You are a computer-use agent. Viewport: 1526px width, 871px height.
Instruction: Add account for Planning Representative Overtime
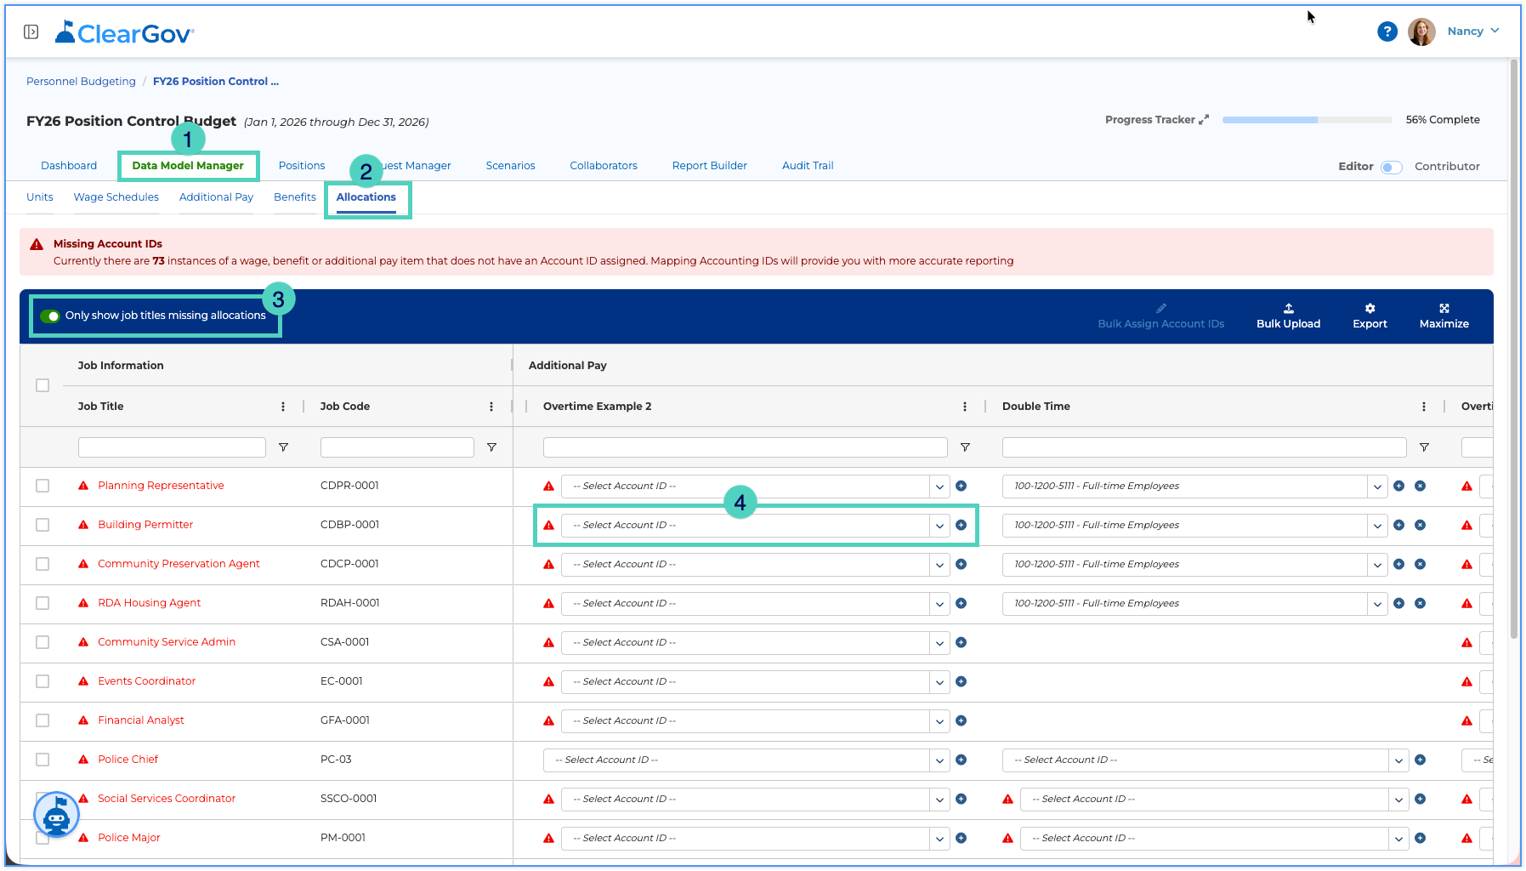point(961,486)
